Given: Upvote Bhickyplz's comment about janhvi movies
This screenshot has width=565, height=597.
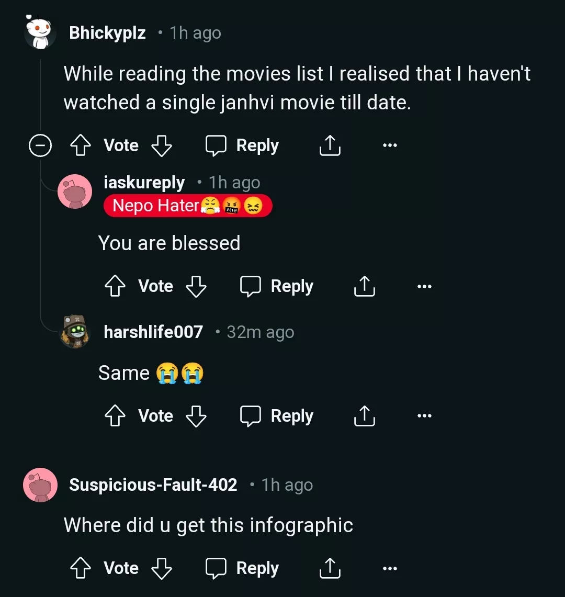Looking at the screenshot, I should point(80,145).
